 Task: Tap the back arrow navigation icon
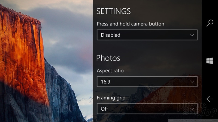pyautogui.click(x=210, y=99)
